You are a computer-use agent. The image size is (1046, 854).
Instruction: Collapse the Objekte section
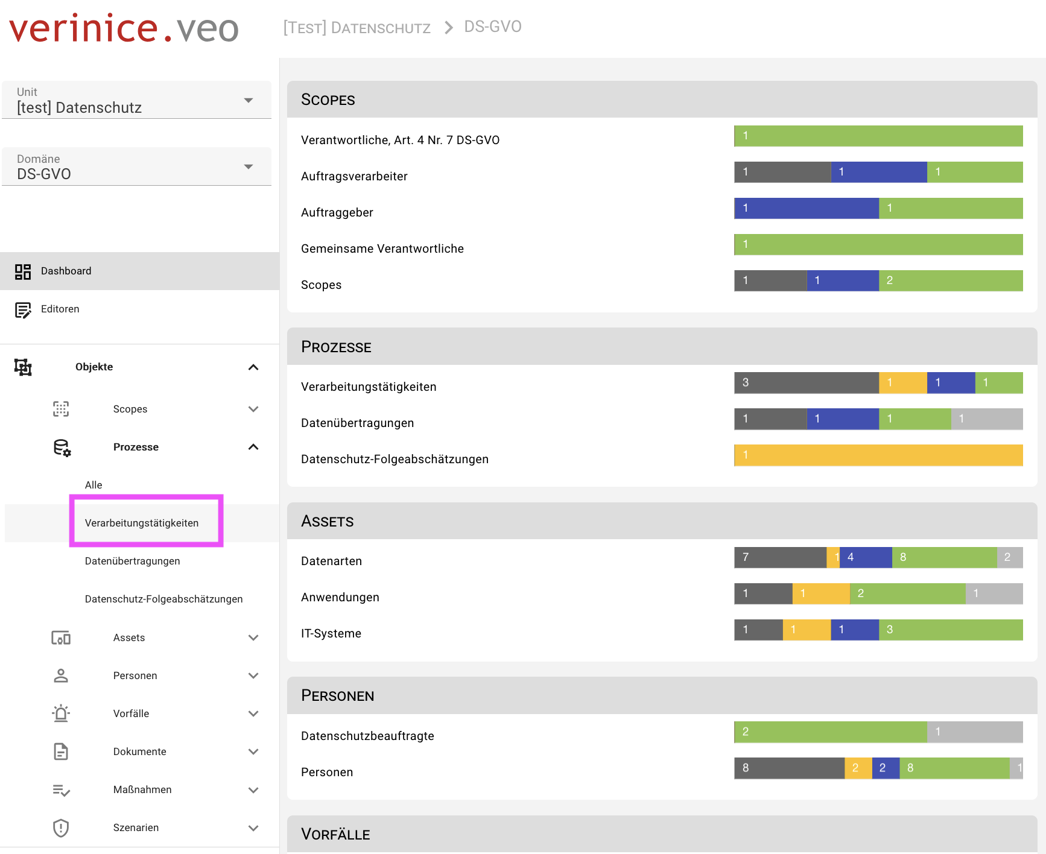(x=253, y=367)
